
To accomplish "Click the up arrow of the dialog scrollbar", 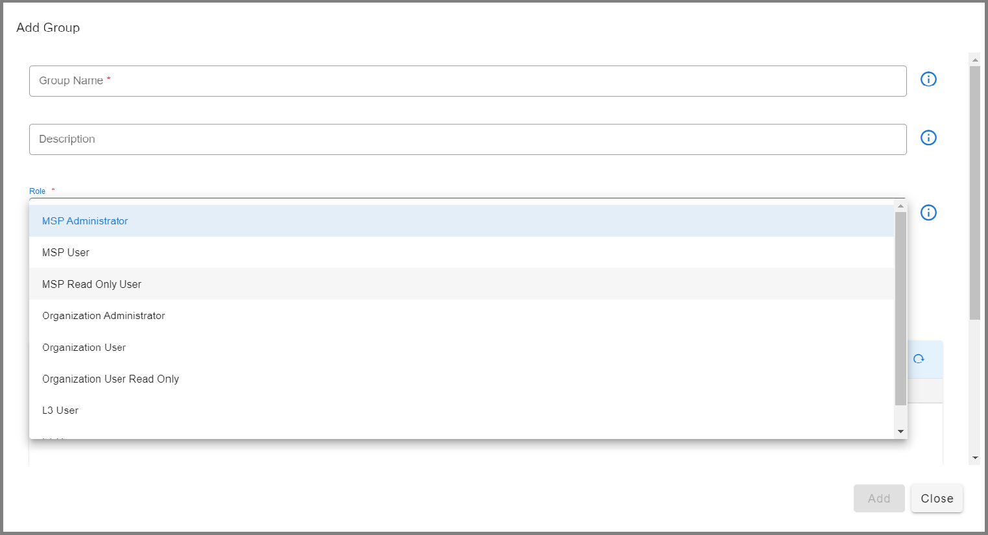I will [x=975, y=59].
